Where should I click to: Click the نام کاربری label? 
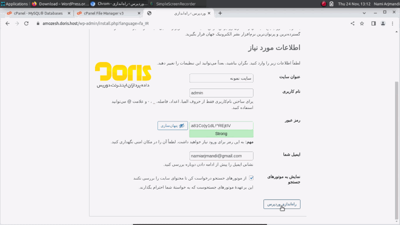pyautogui.click(x=291, y=91)
